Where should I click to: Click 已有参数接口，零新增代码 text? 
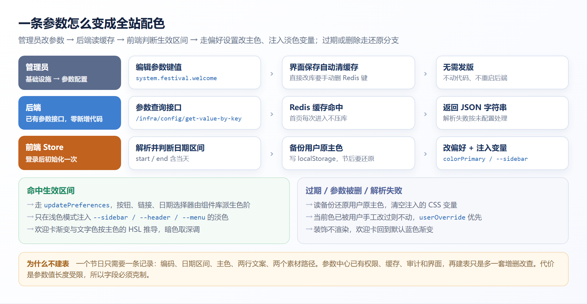click(x=64, y=119)
